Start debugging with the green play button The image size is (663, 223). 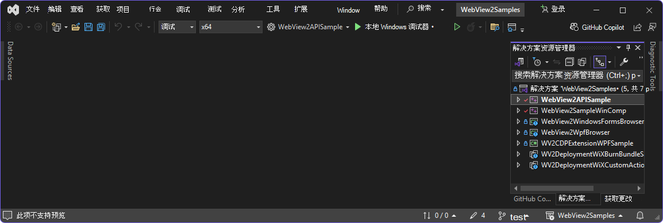pos(358,27)
